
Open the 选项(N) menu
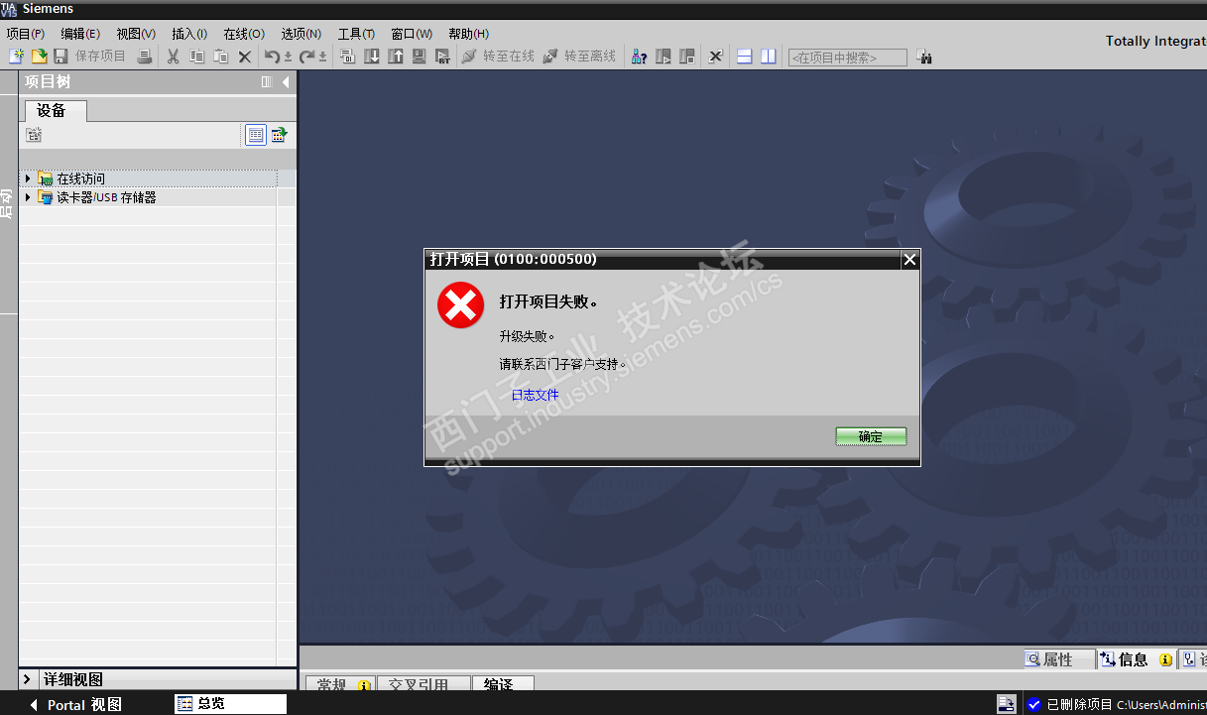302,34
